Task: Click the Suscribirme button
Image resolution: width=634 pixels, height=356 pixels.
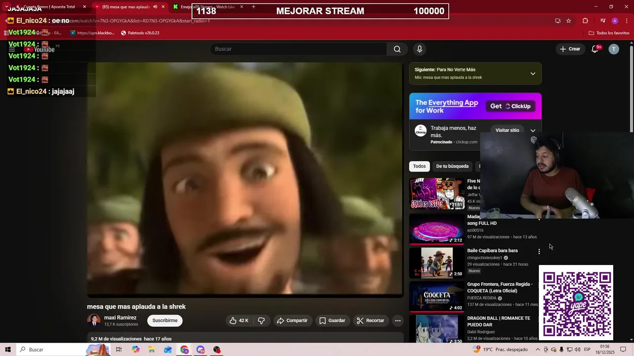Action: point(165,320)
